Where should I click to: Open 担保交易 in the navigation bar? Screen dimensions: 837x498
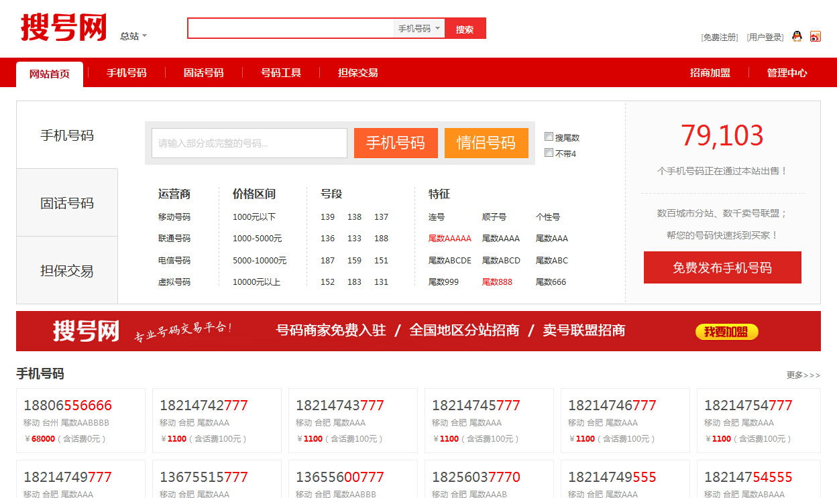click(358, 72)
